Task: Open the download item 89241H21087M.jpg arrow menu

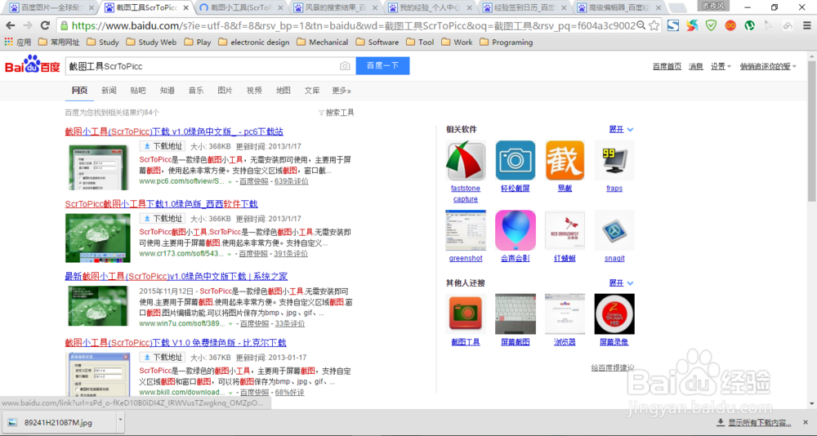Action: [120, 422]
